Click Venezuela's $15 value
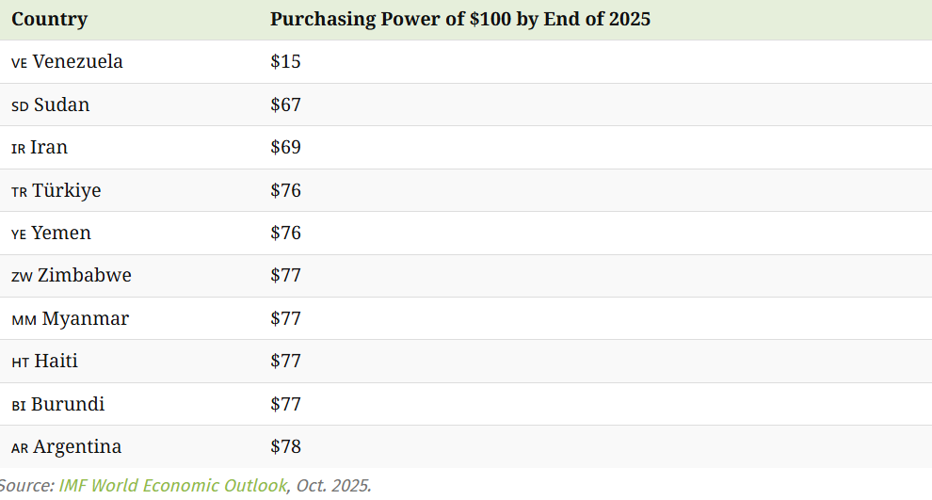Image resolution: width=932 pixels, height=500 pixels. point(285,62)
